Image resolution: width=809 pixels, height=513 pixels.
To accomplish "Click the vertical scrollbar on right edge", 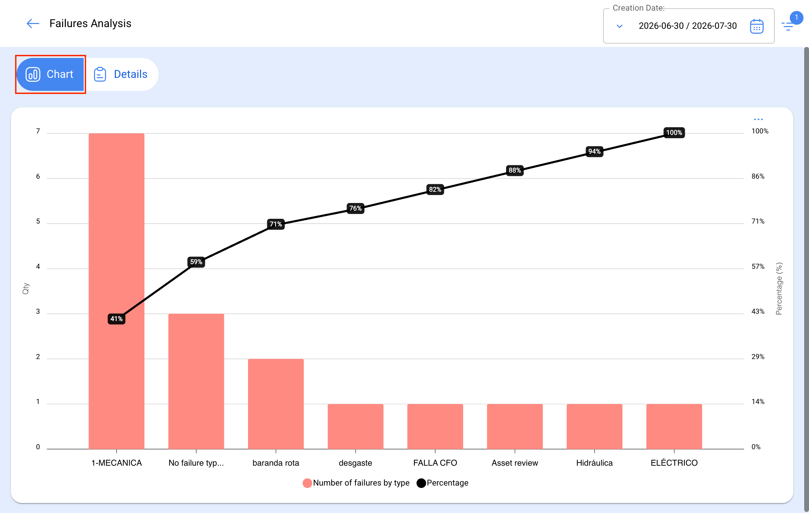I will 806,280.
